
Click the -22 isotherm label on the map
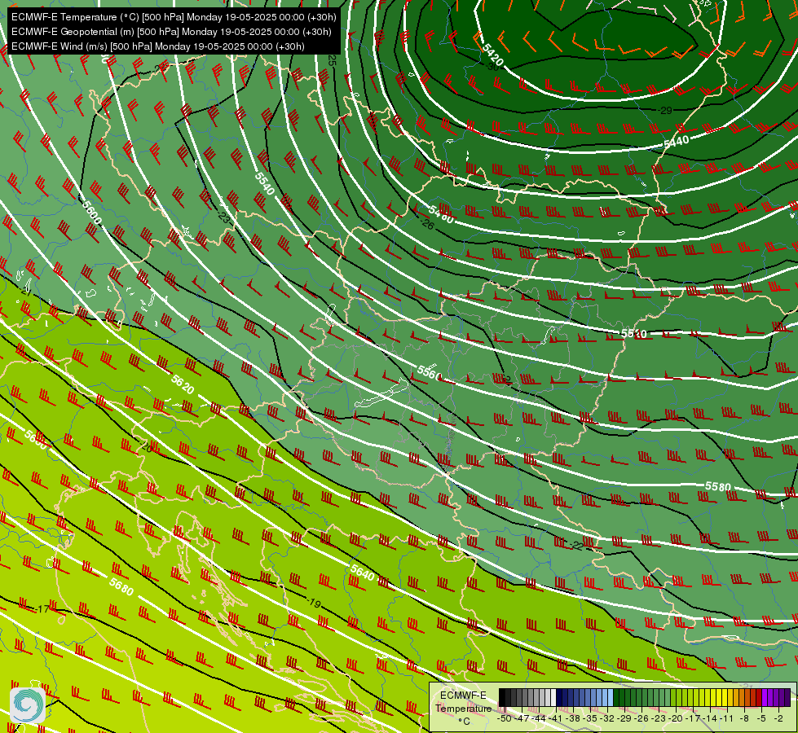[x=575, y=546]
